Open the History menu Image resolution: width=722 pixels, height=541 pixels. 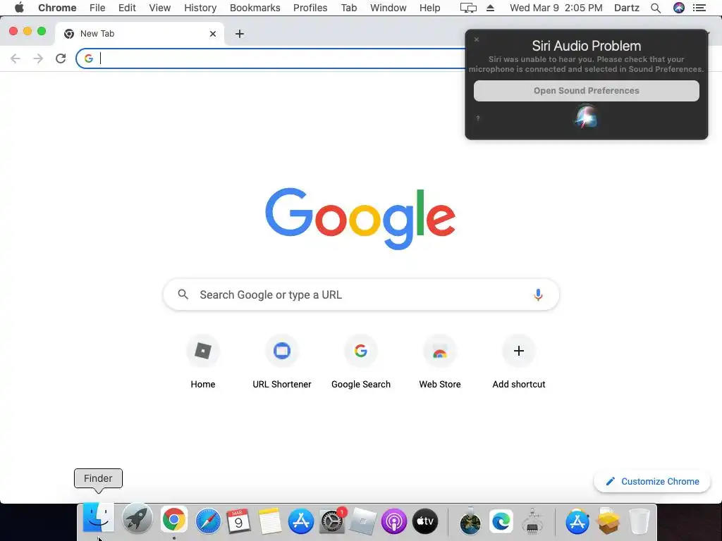(x=200, y=8)
